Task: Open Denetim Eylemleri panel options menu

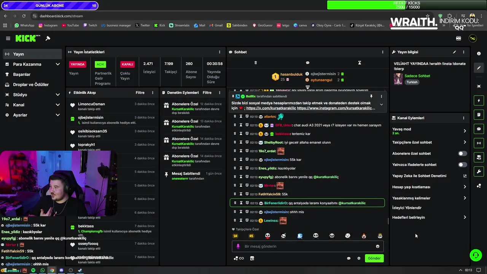Action: tap(220, 92)
